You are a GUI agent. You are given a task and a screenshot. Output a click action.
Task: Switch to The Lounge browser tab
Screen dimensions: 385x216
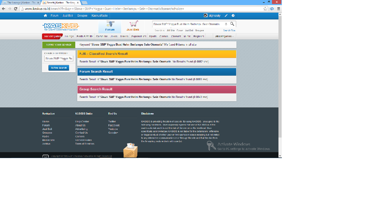tap(21, 3)
